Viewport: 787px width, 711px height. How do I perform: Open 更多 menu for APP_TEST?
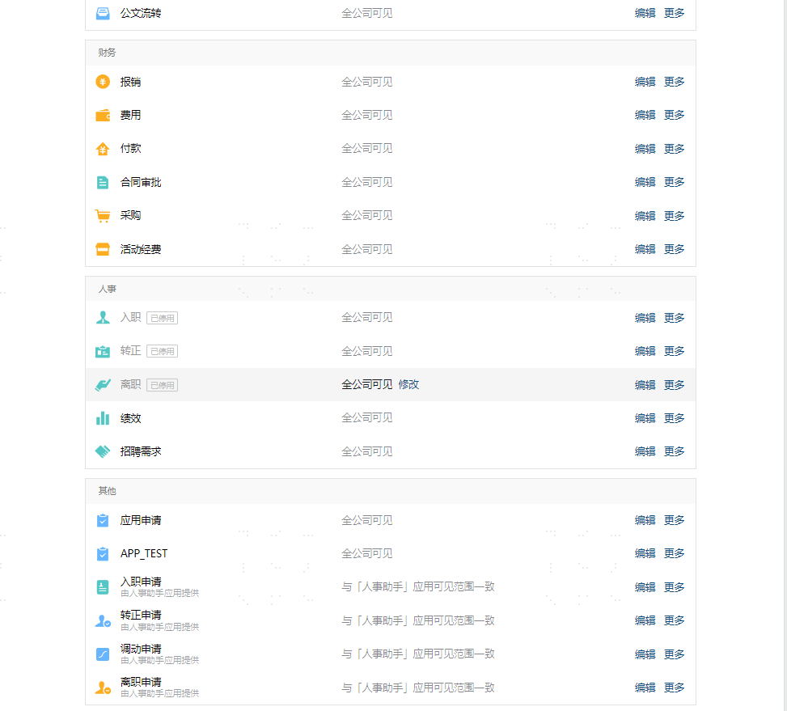coord(674,553)
